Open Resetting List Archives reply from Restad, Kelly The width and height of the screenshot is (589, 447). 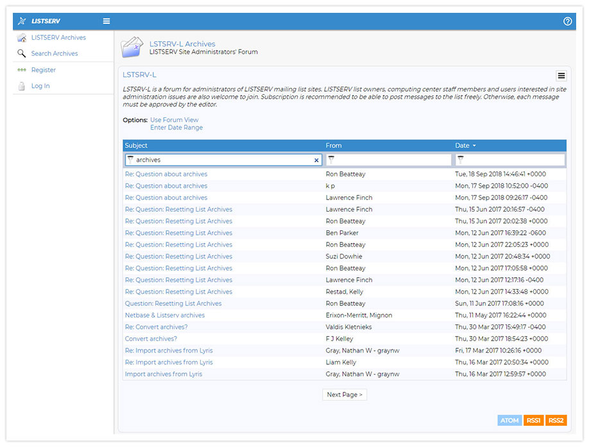[178, 292]
